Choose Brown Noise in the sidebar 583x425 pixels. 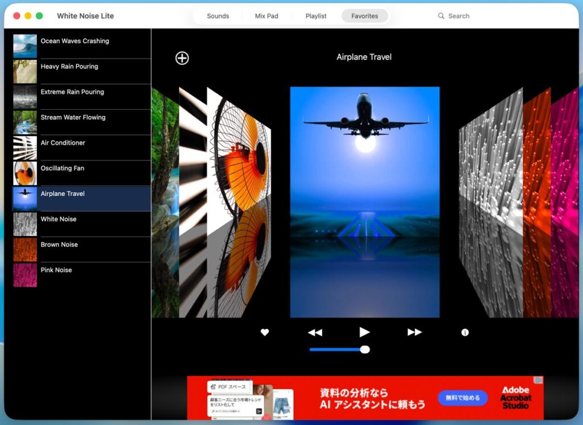pos(59,245)
